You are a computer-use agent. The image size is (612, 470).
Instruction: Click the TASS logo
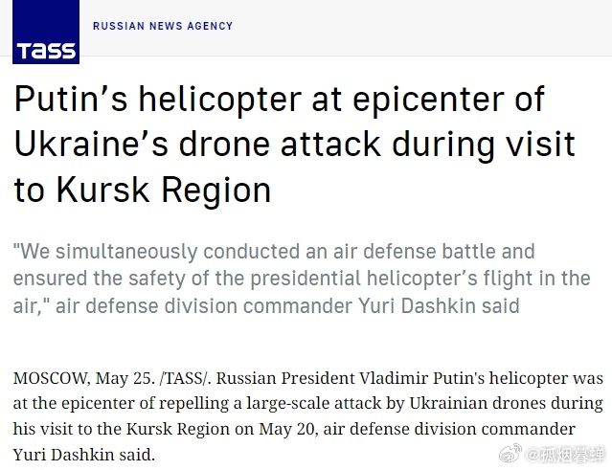pos(46,32)
